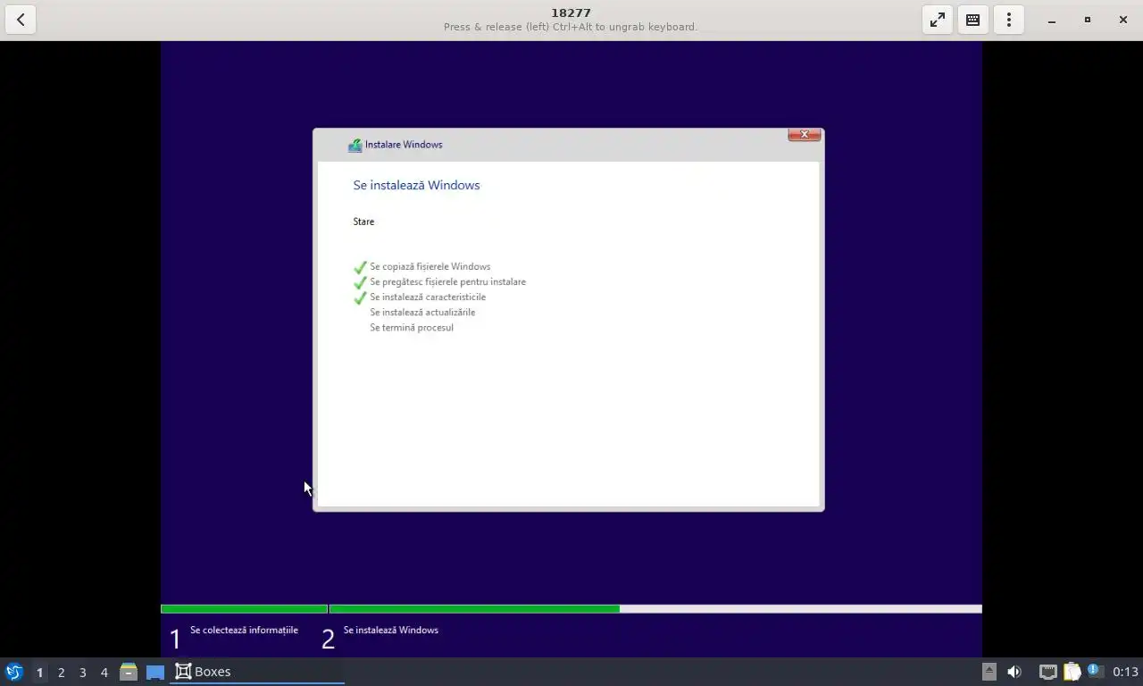
Task: Open the update notifier tray icon
Action: coord(1096,671)
